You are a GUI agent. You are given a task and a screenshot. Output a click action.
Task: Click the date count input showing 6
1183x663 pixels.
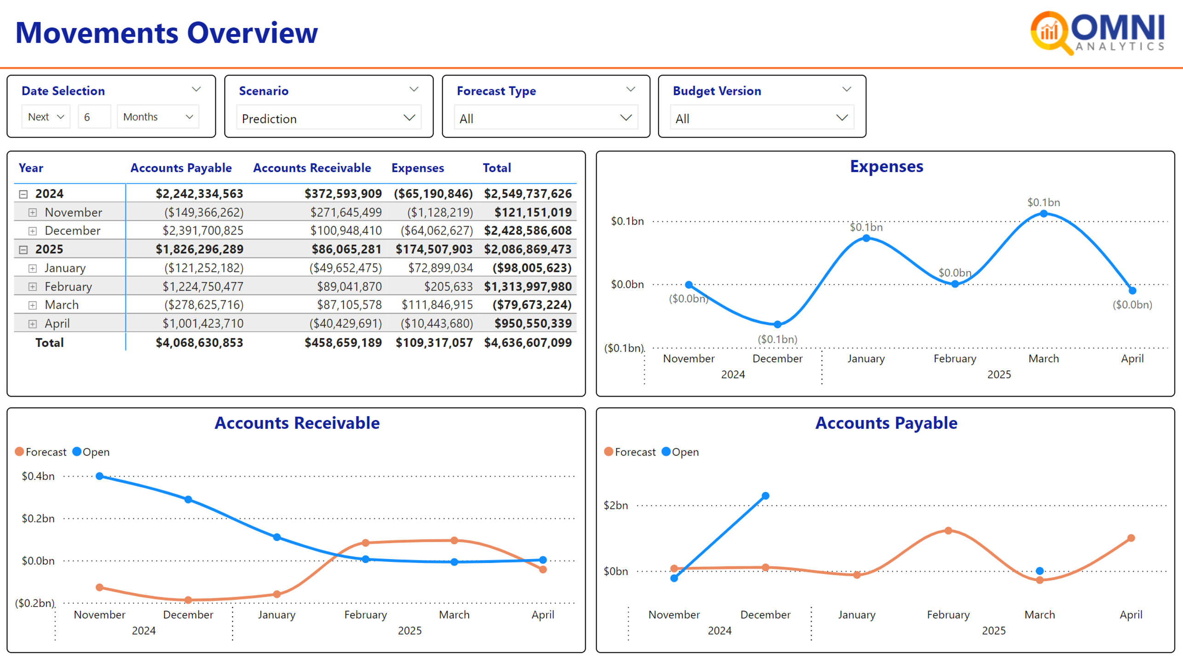pyautogui.click(x=94, y=117)
